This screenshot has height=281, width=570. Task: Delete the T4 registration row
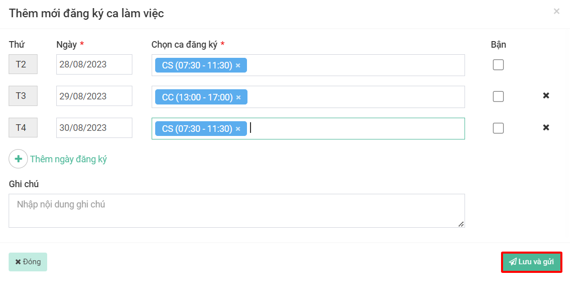click(546, 127)
